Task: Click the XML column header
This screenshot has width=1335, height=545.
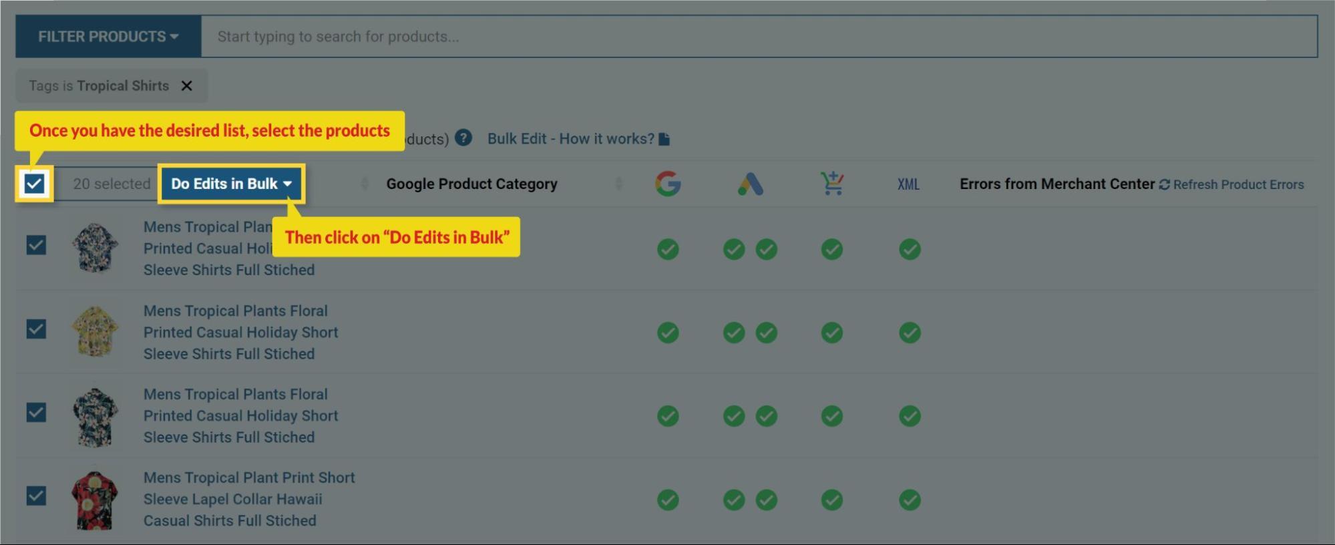Action: pyautogui.click(x=908, y=184)
